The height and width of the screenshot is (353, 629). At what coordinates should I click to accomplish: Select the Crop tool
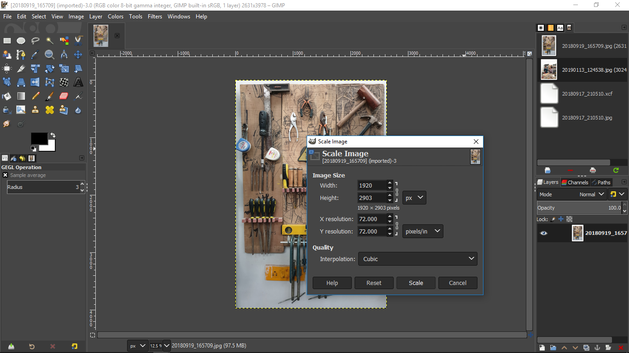pos(21,68)
